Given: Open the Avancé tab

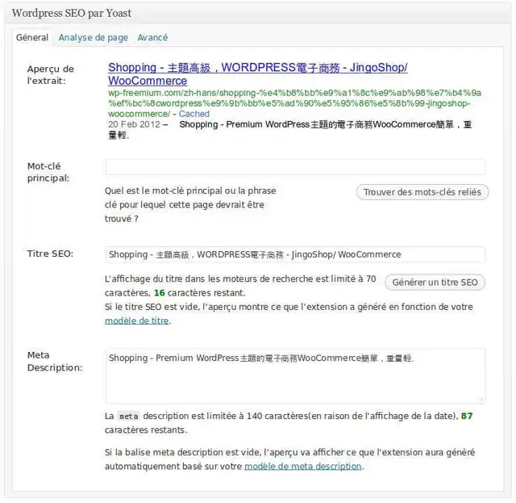Looking at the screenshot, I should pos(152,38).
